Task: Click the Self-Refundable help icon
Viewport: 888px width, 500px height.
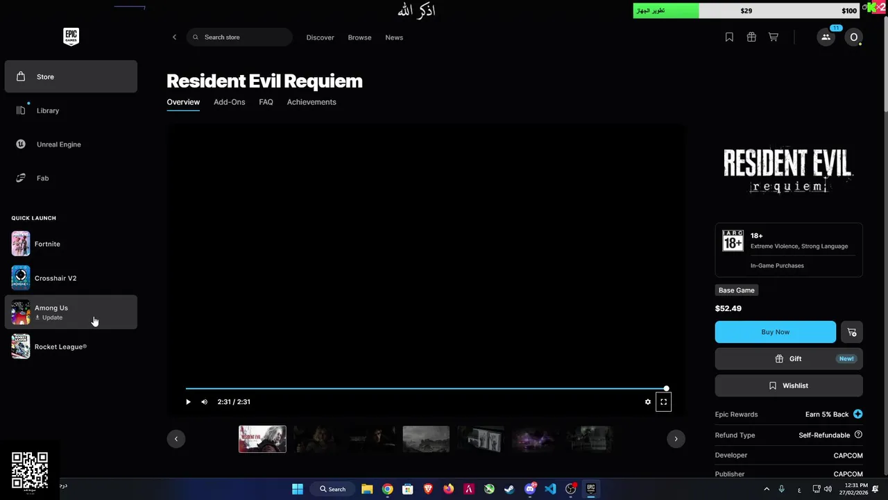Action: point(858,435)
